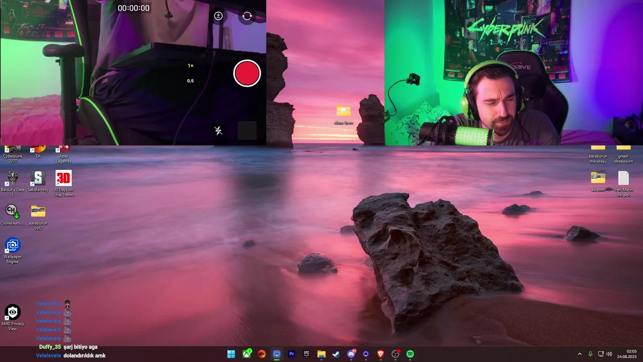Image resolution: width=643 pixels, height=362 pixels.
Task: Open Steam from taskbar
Action: click(336, 354)
